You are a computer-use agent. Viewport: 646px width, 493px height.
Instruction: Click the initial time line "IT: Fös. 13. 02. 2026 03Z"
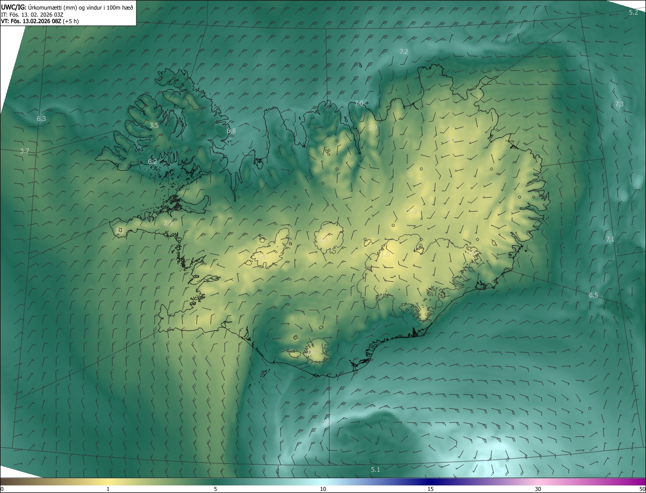[32, 15]
